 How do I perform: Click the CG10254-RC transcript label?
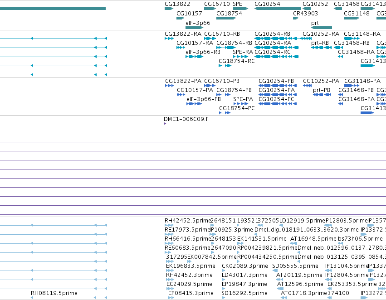(x=273, y=52)
